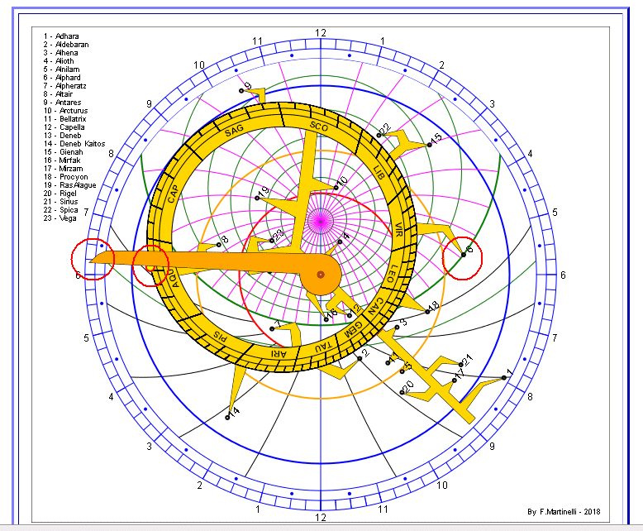Select star point 19 on the rete

pyautogui.click(x=257, y=198)
